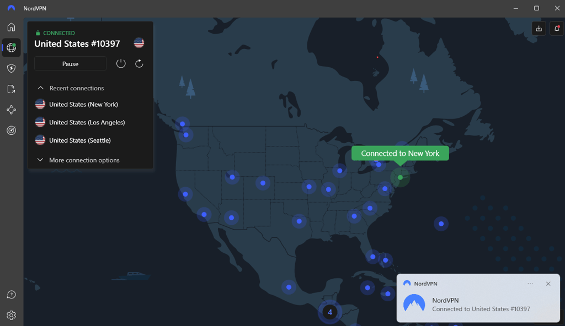Viewport: 565px width, 326px height.
Task: Open the Meshnet sidebar icon
Action: click(x=11, y=110)
